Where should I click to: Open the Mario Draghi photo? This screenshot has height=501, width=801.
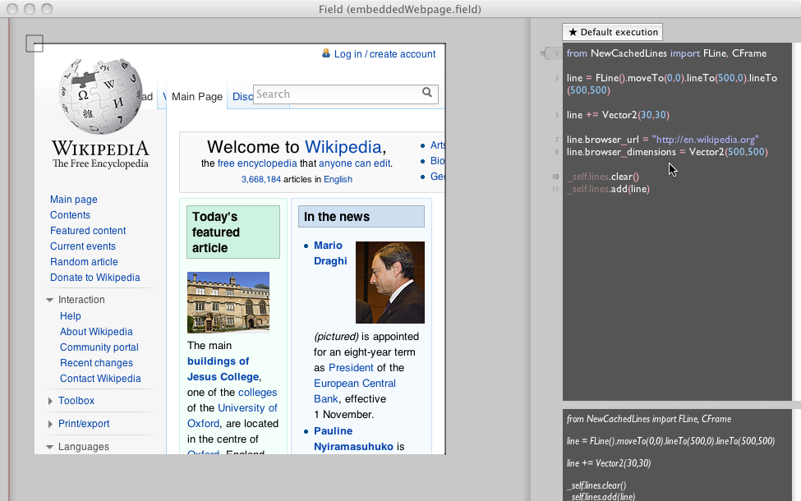389,282
